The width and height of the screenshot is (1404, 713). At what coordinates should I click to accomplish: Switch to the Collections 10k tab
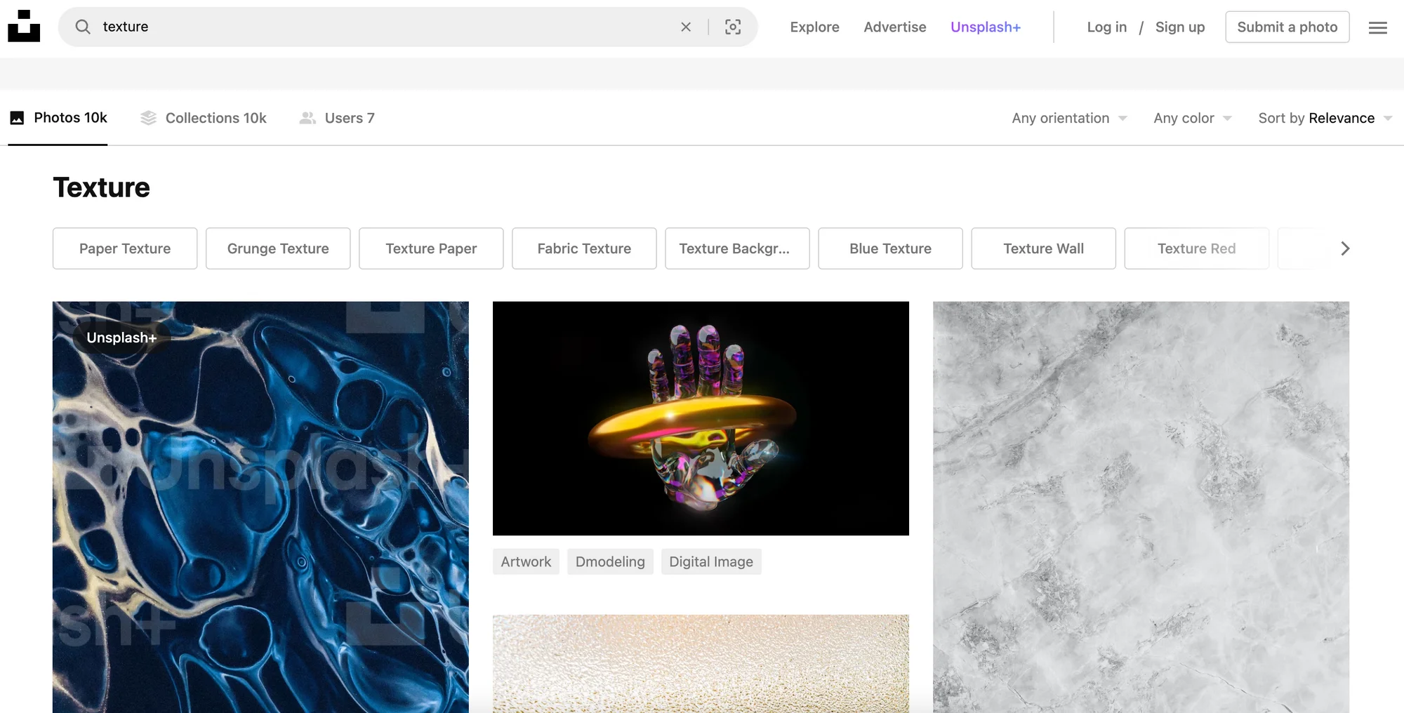coord(204,118)
